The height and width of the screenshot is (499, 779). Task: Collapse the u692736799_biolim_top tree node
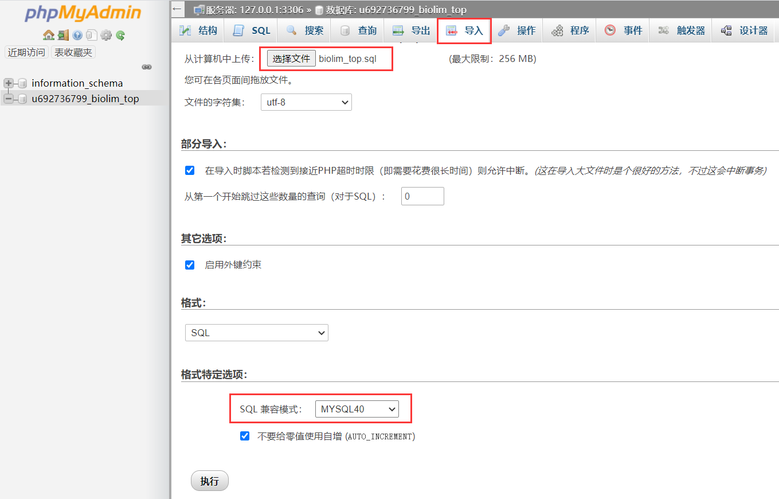click(x=9, y=99)
